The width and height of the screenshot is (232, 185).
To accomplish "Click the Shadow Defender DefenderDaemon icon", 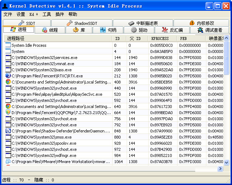I will pos(8,131).
